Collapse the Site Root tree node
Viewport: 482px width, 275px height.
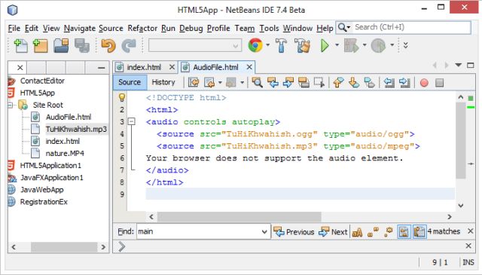pyautogui.click(x=11, y=105)
